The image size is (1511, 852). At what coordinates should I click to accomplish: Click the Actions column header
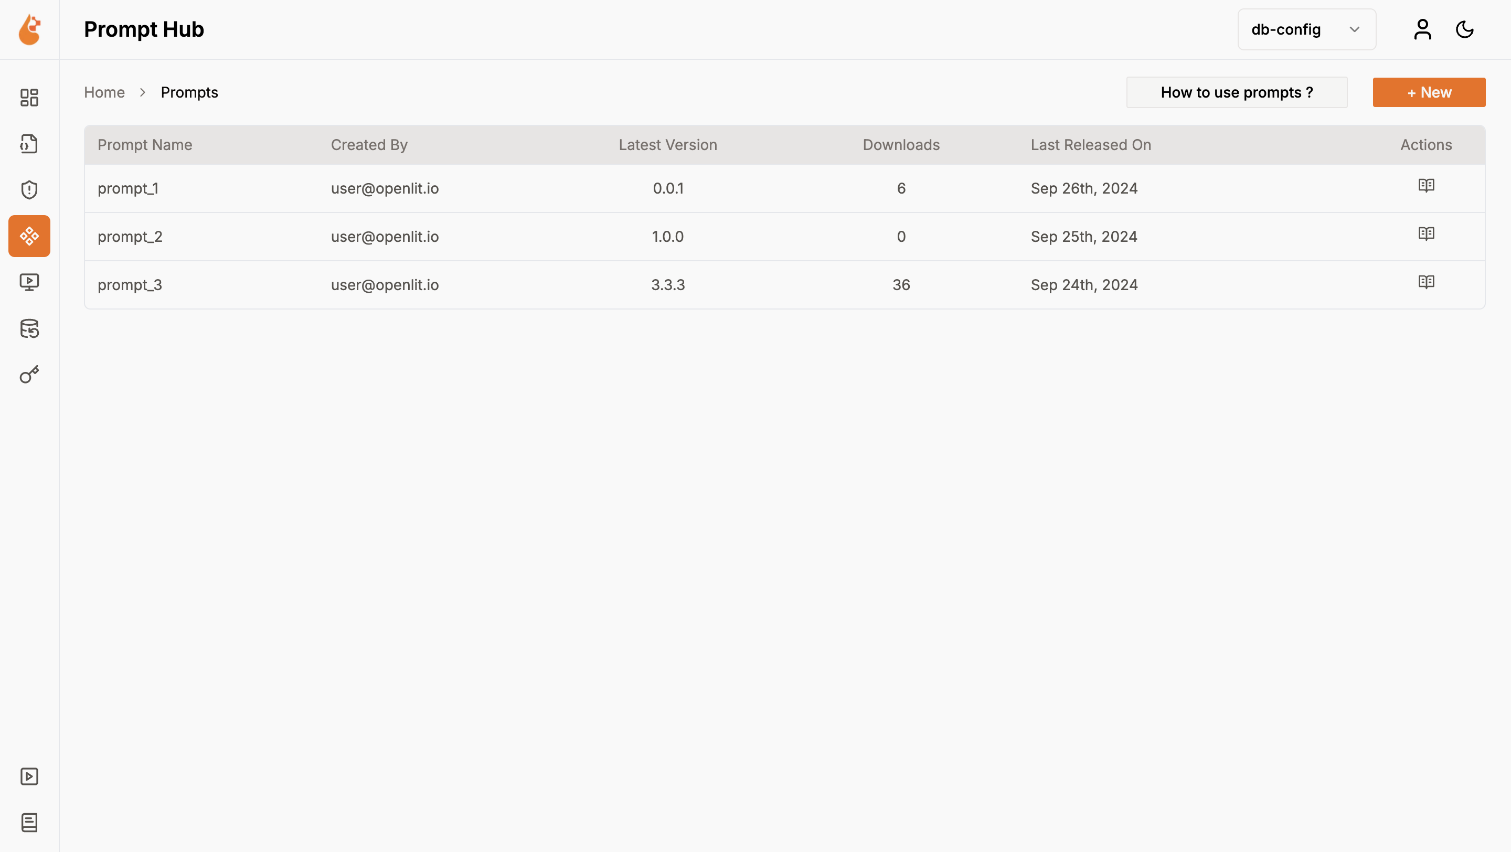[1426, 145]
